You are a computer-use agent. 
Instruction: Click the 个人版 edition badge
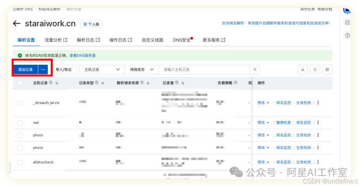pos(91,24)
